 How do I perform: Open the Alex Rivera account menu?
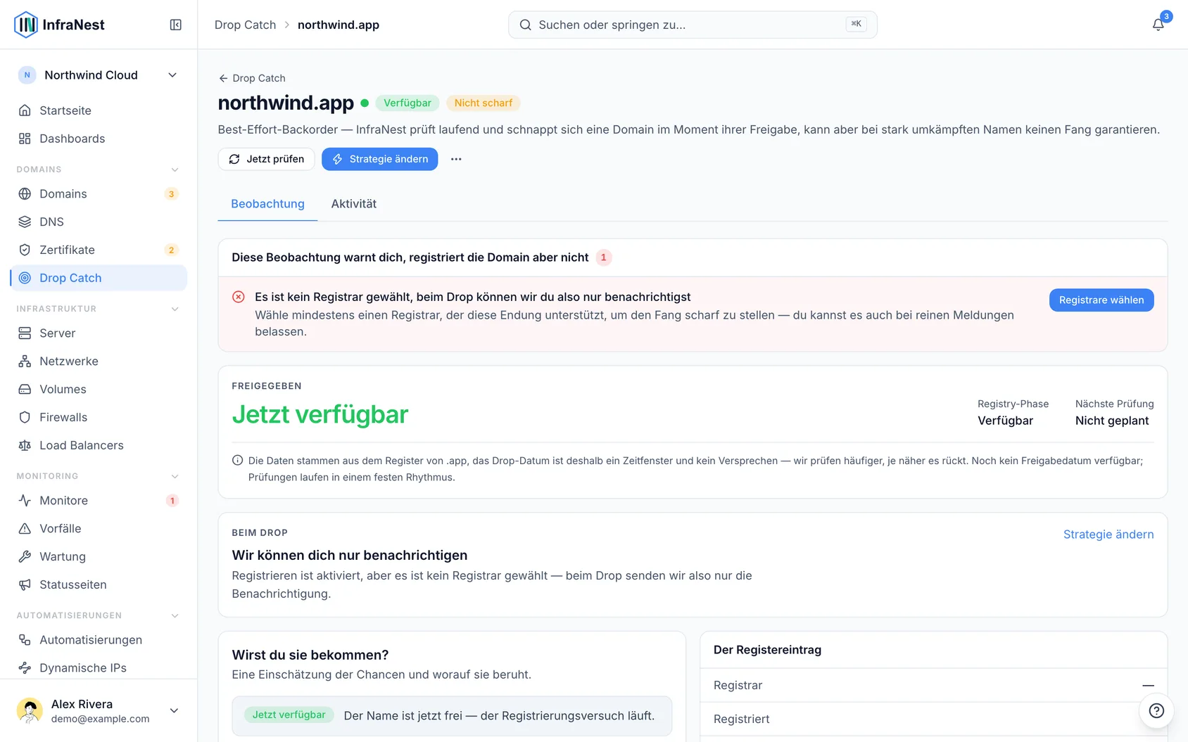point(99,710)
